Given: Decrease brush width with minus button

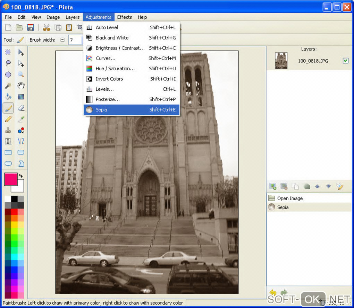Looking at the screenshot, I should click(x=62, y=40).
